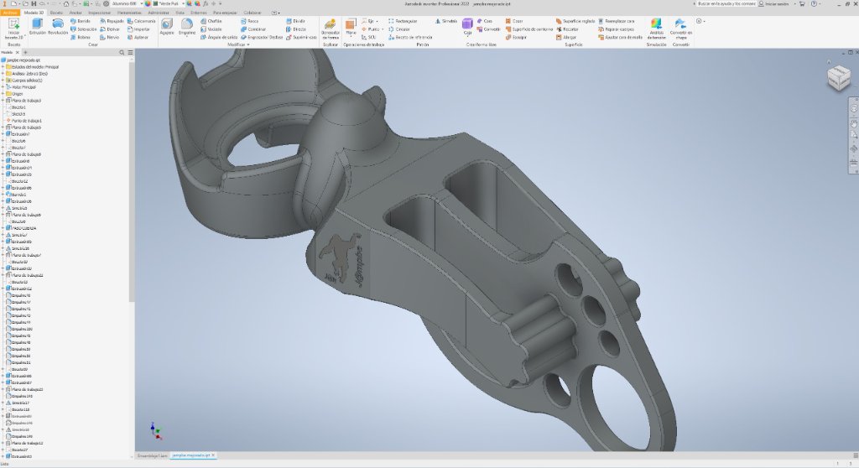This screenshot has height=468, width=859.
Task: Click the ViewCube in the viewport
Action: coord(839,77)
